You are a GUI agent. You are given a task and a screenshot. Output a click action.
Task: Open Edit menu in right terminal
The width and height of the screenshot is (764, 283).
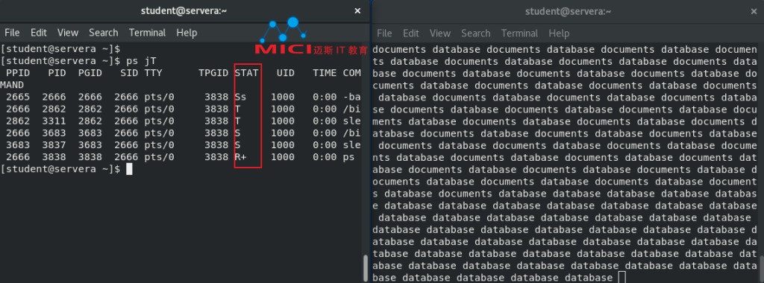point(411,33)
